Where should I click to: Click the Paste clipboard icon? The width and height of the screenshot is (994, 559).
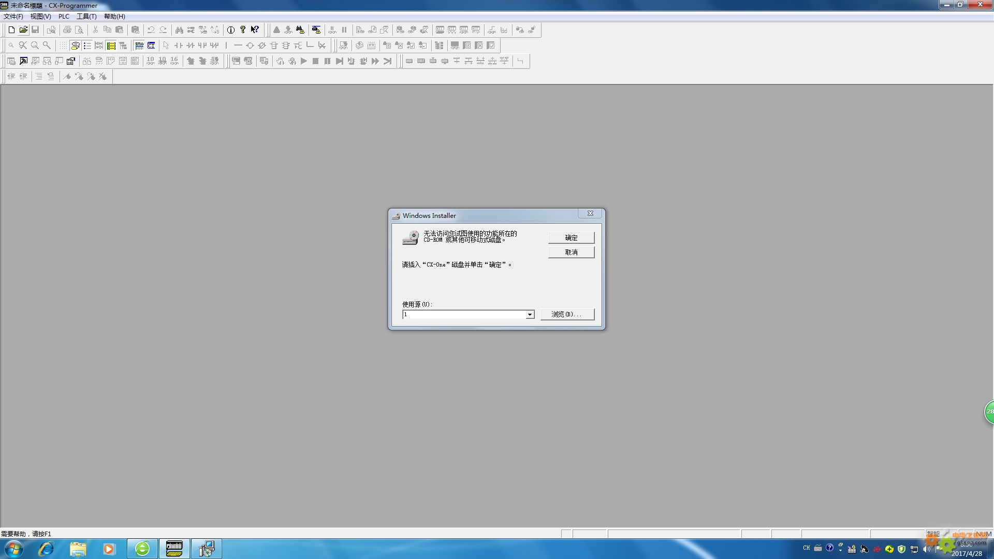pos(119,30)
